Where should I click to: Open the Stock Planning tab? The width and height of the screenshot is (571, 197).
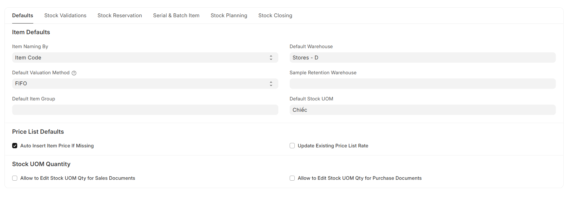[x=229, y=15]
